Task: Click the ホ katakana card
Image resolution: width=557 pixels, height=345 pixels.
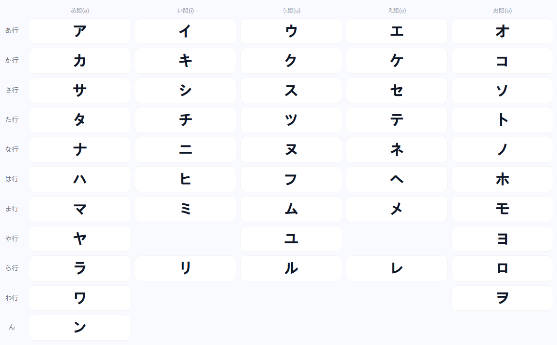Action: click(502, 179)
